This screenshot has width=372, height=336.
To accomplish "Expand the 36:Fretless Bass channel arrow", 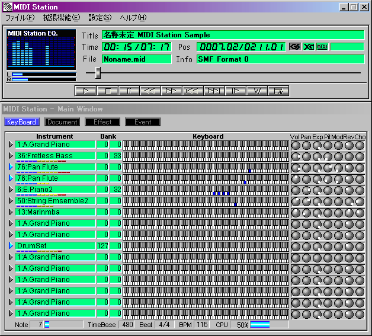I will point(11,156).
